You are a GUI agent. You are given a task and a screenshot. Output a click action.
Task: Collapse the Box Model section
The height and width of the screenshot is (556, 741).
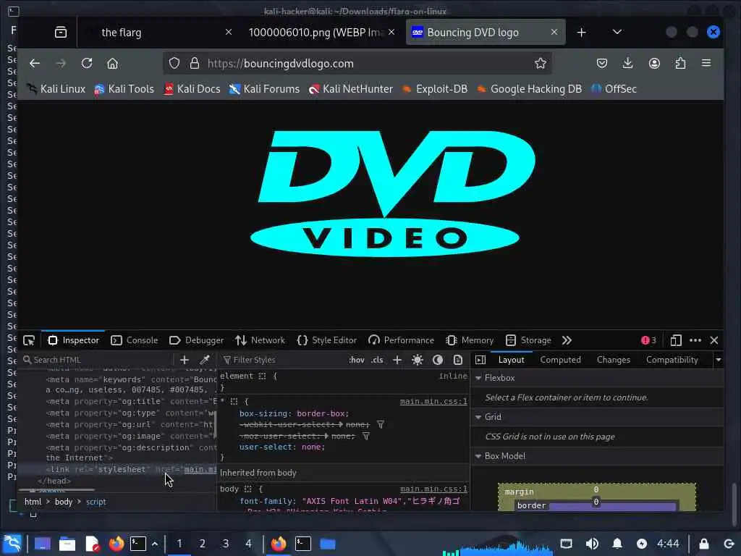coord(478,456)
